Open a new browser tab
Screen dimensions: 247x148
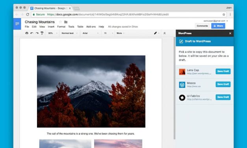coord(76,8)
